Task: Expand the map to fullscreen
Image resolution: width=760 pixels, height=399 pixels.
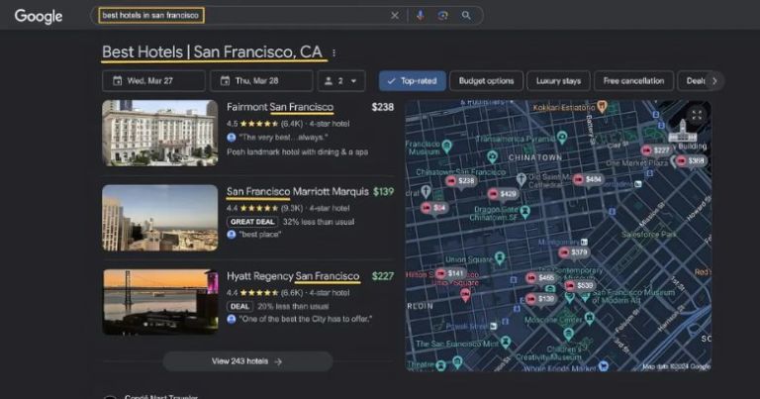Action: pos(697,115)
